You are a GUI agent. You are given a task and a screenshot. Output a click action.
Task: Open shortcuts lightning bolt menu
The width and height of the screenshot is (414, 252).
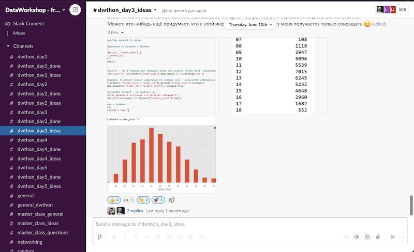pyautogui.click(x=100, y=237)
